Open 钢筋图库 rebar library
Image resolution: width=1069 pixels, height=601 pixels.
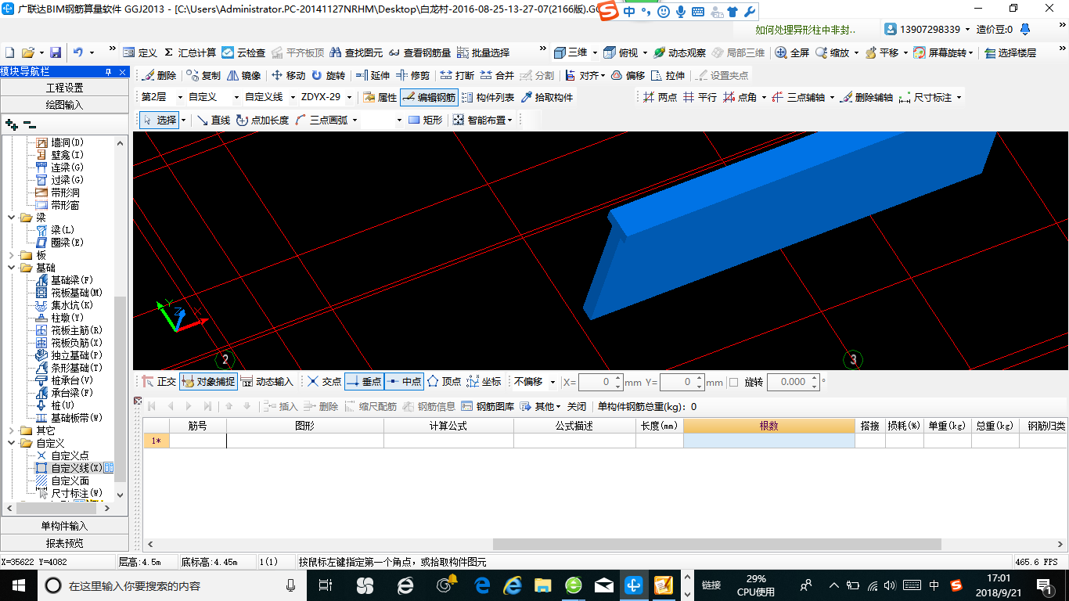488,406
